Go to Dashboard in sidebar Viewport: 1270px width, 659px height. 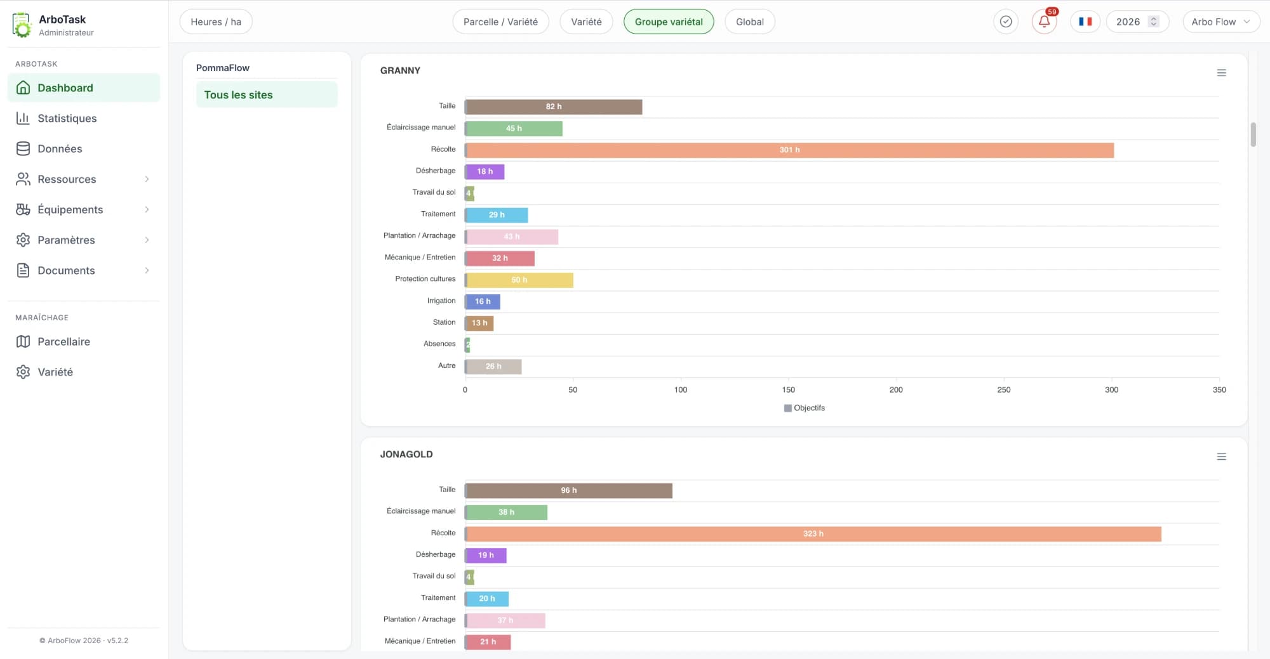tap(84, 88)
